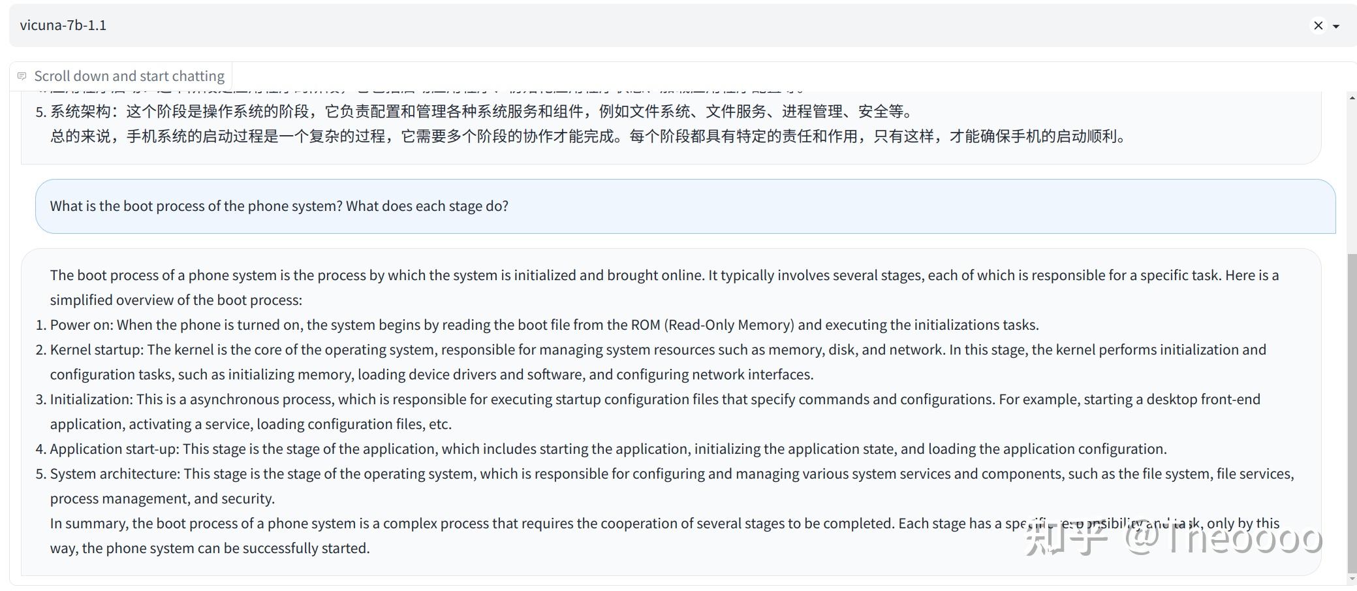Click the "Scroll down and start chatting" label
1357x591 pixels.
click(129, 76)
